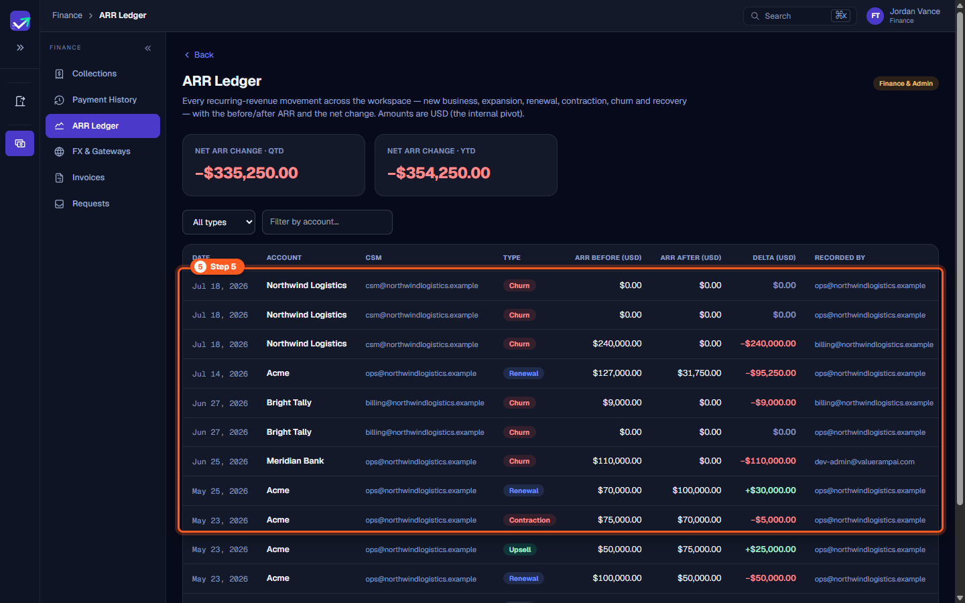Go to FX & Gateways
The width and height of the screenshot is (965, 603).
[x=103, y=151]
